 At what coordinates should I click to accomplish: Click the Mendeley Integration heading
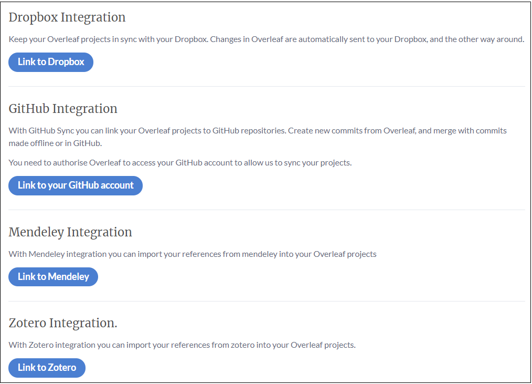click(x=70, y=232)
